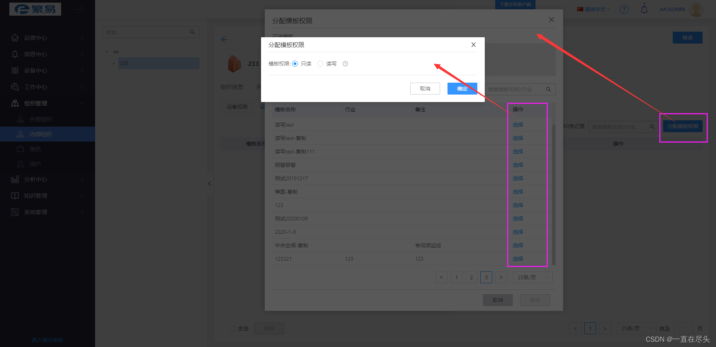
Task: Click 取消 in the front permission dialog
Action: (x=425, y=89)
